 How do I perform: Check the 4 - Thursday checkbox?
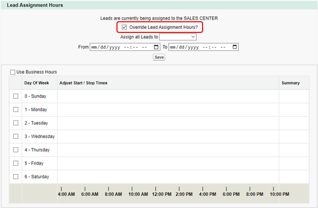pos(16,150)
